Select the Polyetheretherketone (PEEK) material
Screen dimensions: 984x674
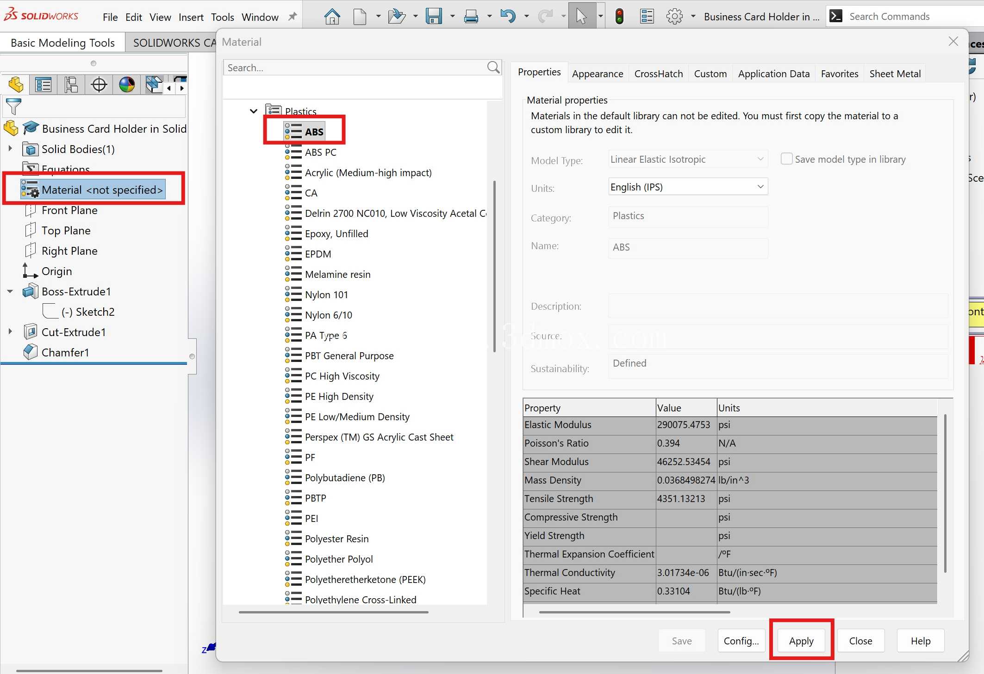click(365, 579)
